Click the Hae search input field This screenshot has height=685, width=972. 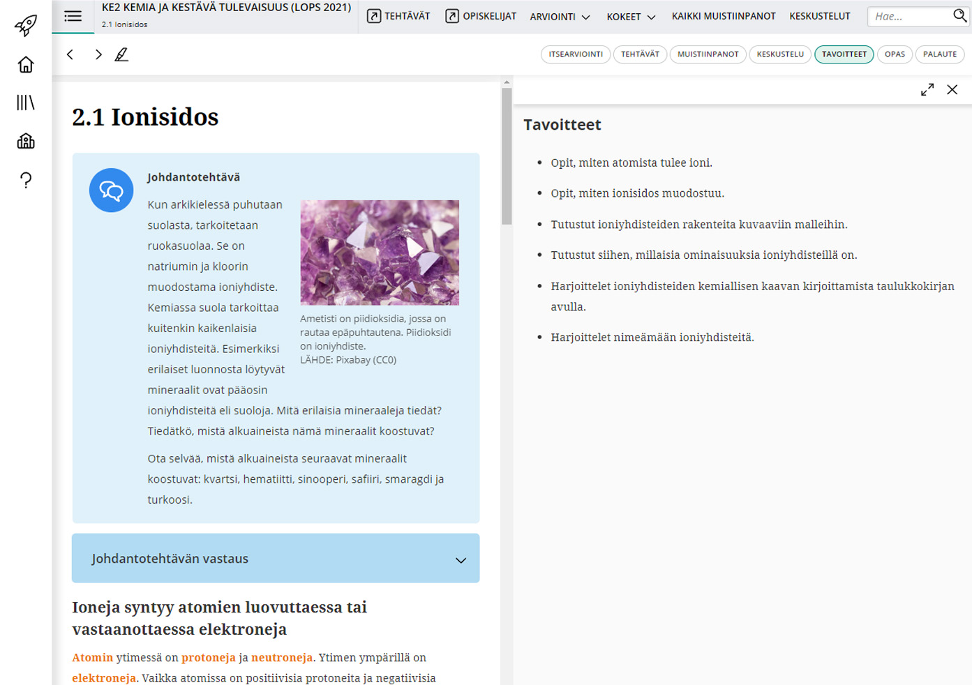(x=910, y=16)
